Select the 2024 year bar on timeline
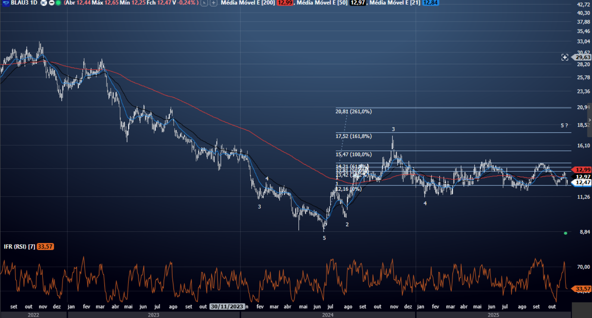Image resolution: width=592 pixels, height=318 pixels. pyautogui.click(x=328, y=315)
